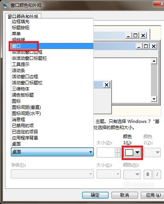Increase size with 大小(Z) spinner up arrow
The height and width of the screenshot is (204, 164).
pos(117,150)
